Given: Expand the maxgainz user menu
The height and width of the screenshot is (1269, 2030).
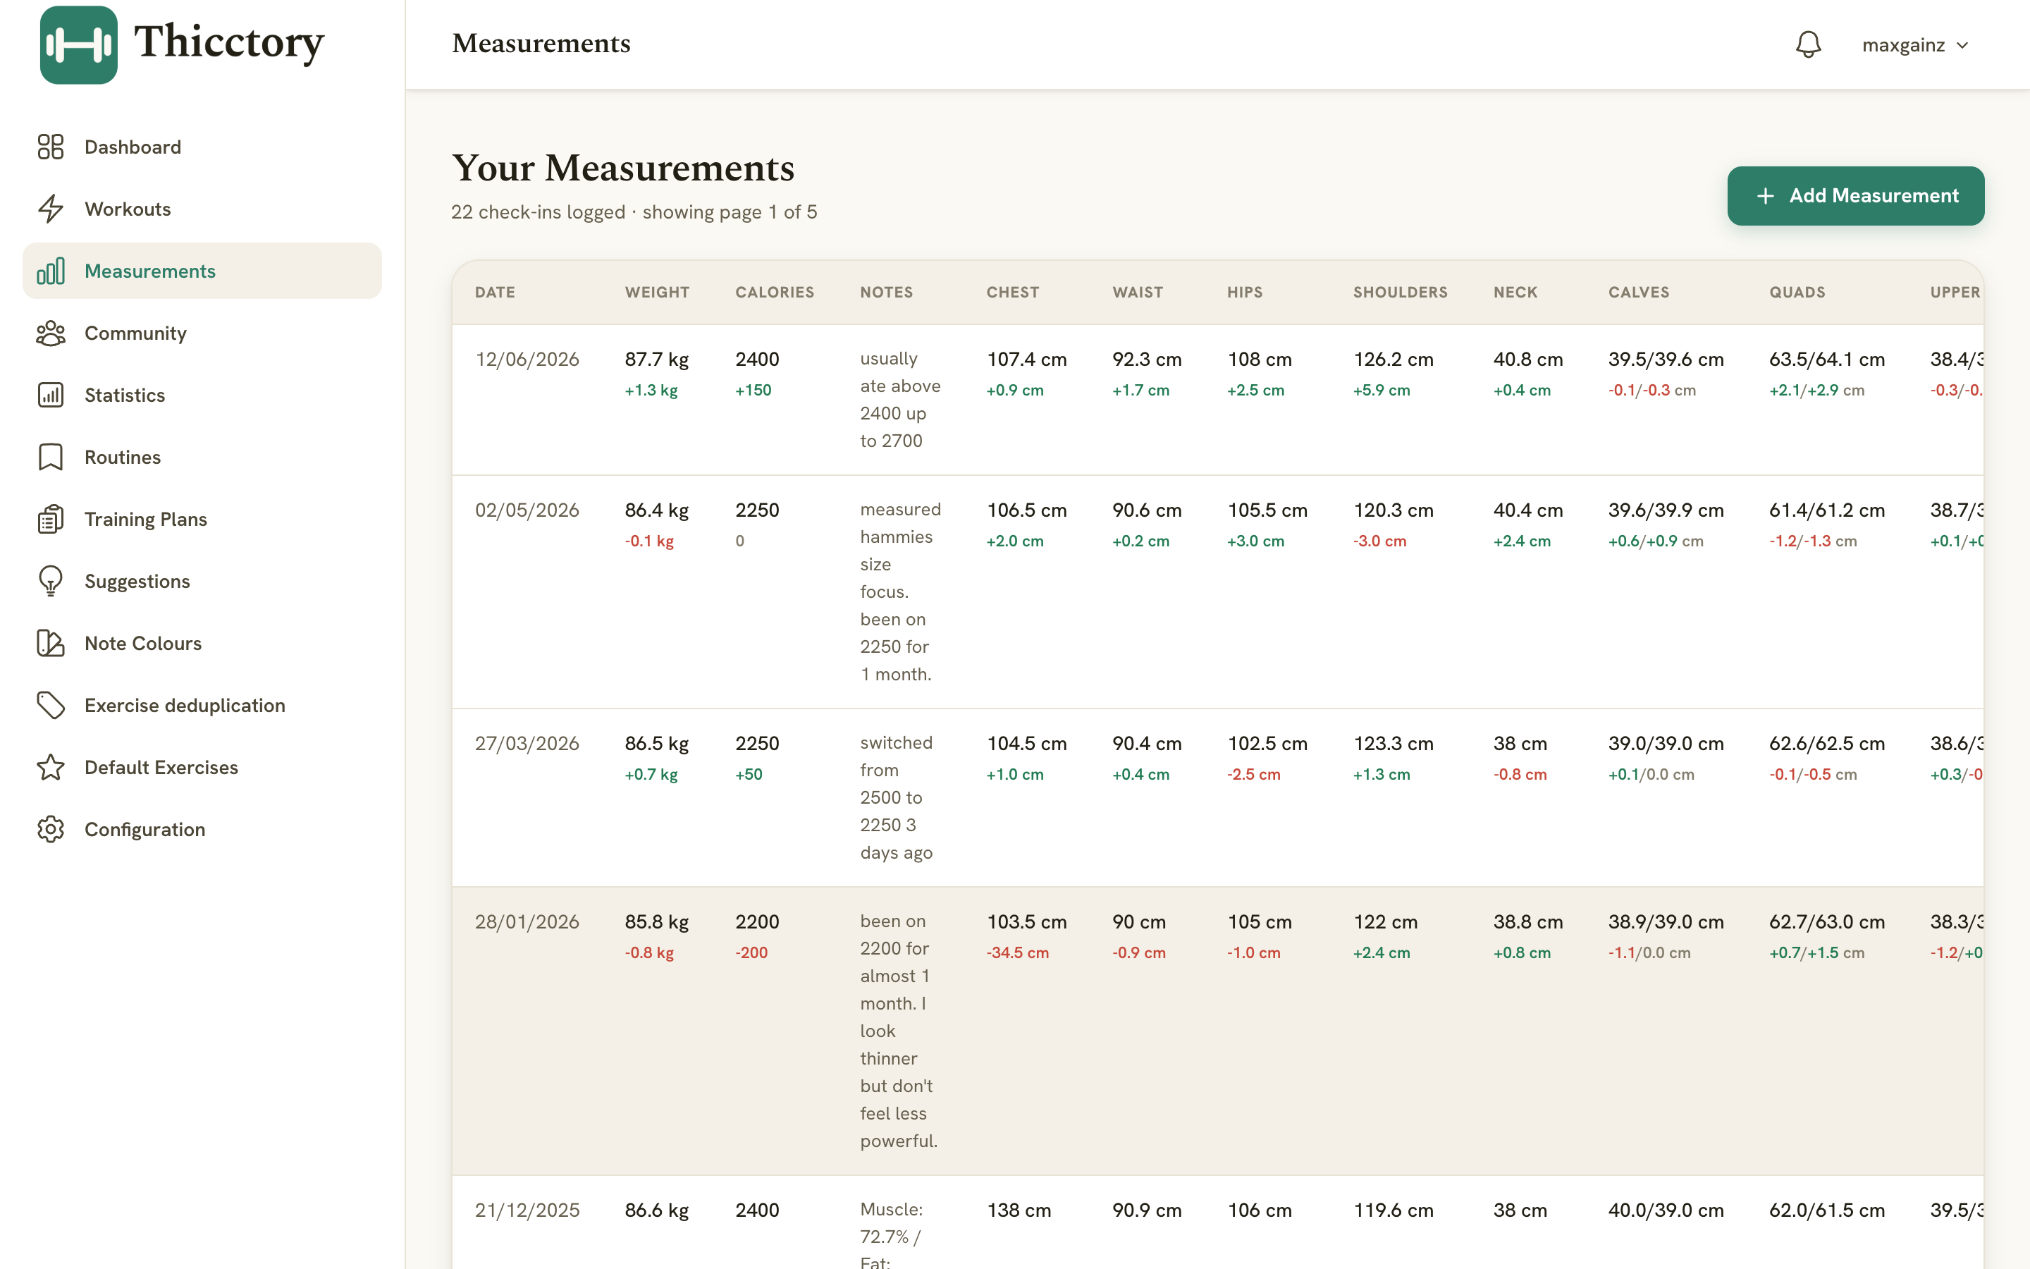Looking at the screenshot, I should coord(1915,45).
